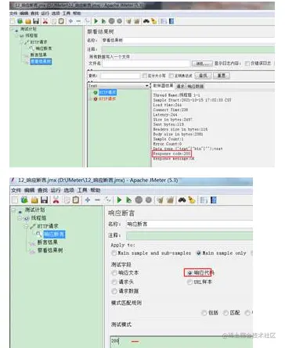Collapse HTTP请求 node in bottom window tree
Viewport: 285px width, 348px height.
[26, 226]
